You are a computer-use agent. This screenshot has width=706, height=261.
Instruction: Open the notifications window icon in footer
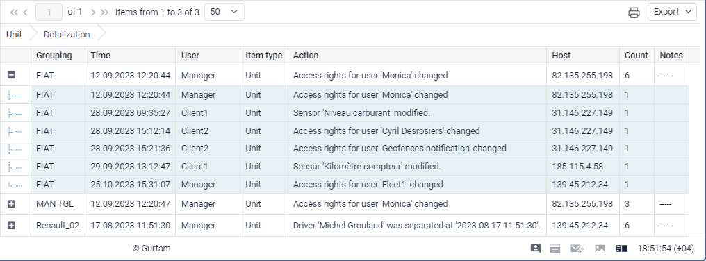pyautogui.click(x=555, y=249)
